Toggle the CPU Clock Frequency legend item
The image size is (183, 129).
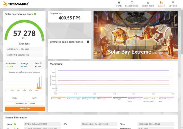tap(135, 100)
